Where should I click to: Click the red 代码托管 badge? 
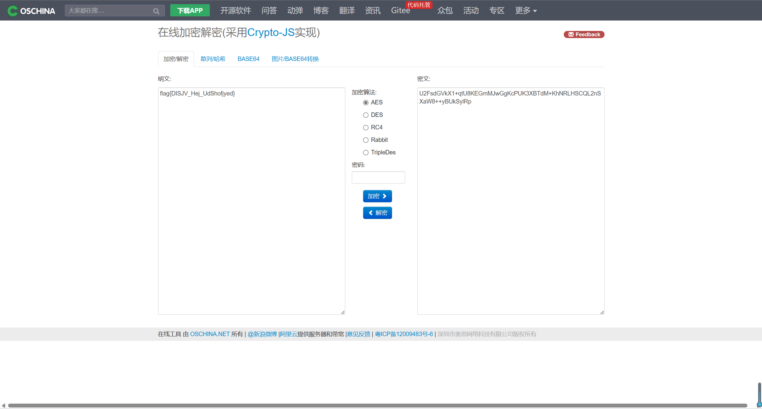(x=419, y=5)
